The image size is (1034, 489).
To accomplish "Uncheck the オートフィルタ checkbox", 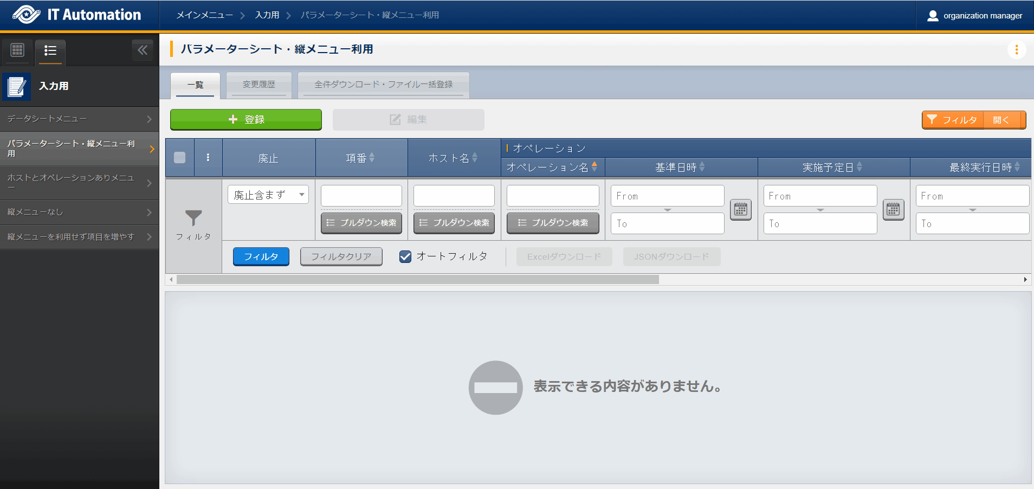I will point(405,256).
